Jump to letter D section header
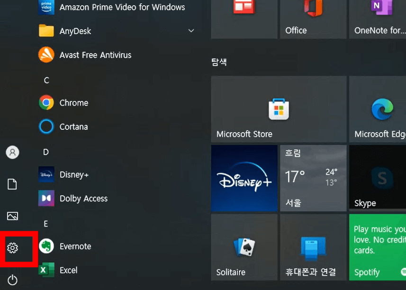Viewport: 406px width, 290px height. pyautogui.click(x=46, y=152)
